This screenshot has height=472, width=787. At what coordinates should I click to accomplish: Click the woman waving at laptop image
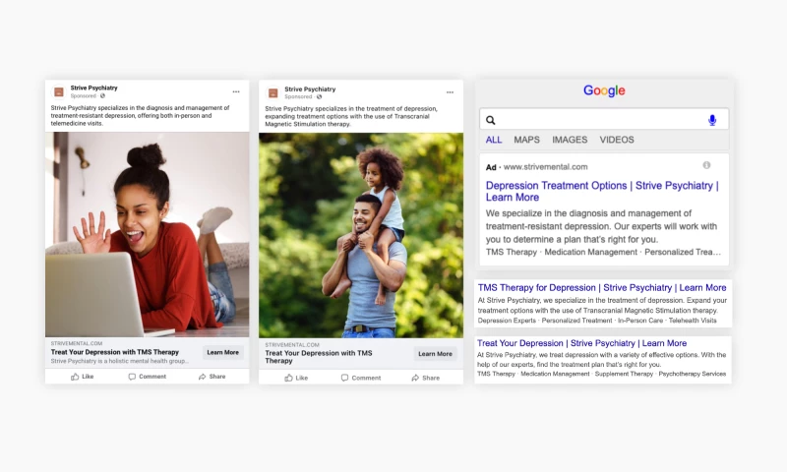(148, 234)
